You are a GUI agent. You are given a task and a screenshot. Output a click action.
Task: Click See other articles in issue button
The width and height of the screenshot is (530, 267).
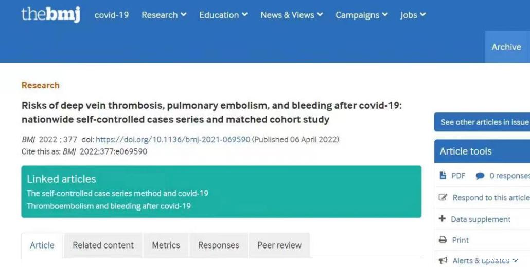[x=484, y=122]
